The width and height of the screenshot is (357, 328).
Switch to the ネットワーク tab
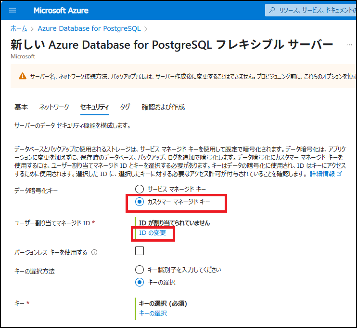coord(54,107)
